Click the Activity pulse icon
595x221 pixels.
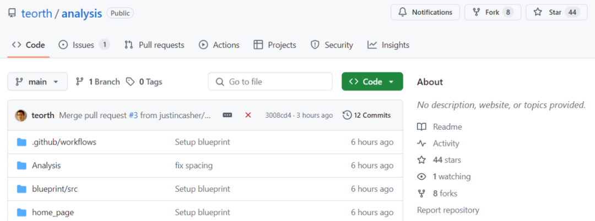point(421,143)
